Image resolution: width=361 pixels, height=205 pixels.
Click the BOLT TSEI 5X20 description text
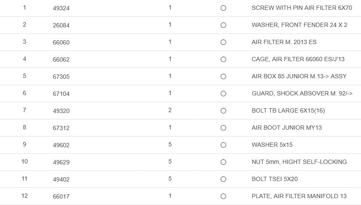coord(274,179)
